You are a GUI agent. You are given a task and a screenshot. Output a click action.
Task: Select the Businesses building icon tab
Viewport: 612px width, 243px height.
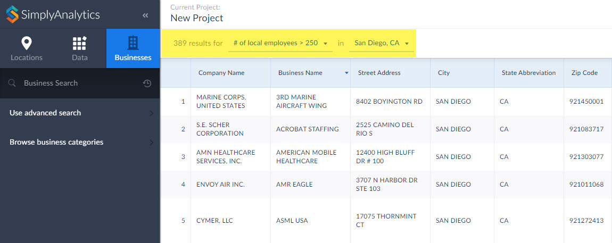(x=133, y=43)
